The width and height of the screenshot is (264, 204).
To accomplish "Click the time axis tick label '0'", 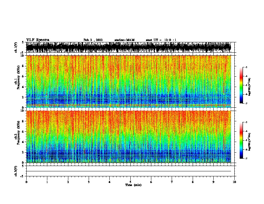I will [26, 182].
